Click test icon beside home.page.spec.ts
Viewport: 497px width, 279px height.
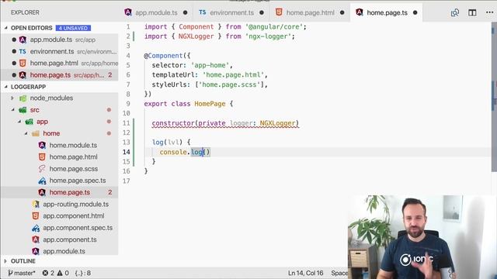pos(42,181)
